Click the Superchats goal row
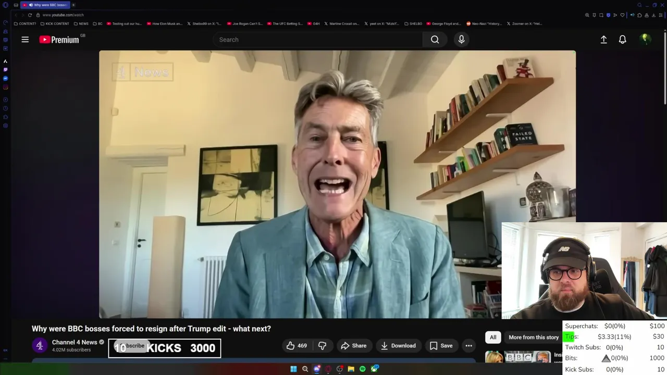Image resolution: width=667 pixels, height=375 pixels. [x=615, y=326]
